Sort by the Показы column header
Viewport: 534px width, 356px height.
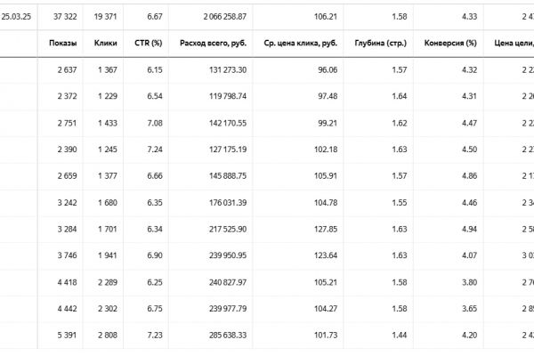pyautogui.click(x=62, y=42)
